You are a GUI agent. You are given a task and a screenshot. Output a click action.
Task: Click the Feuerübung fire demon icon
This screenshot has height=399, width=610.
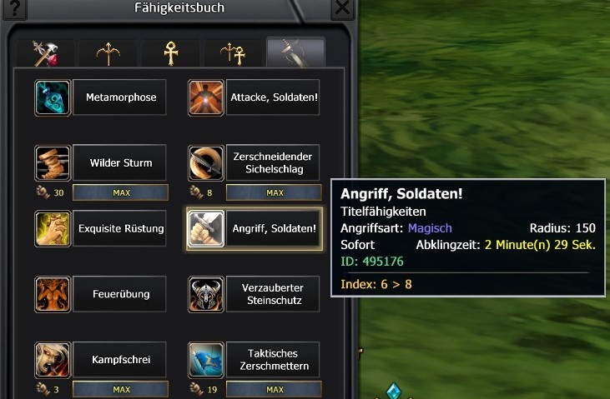(53, 294)
